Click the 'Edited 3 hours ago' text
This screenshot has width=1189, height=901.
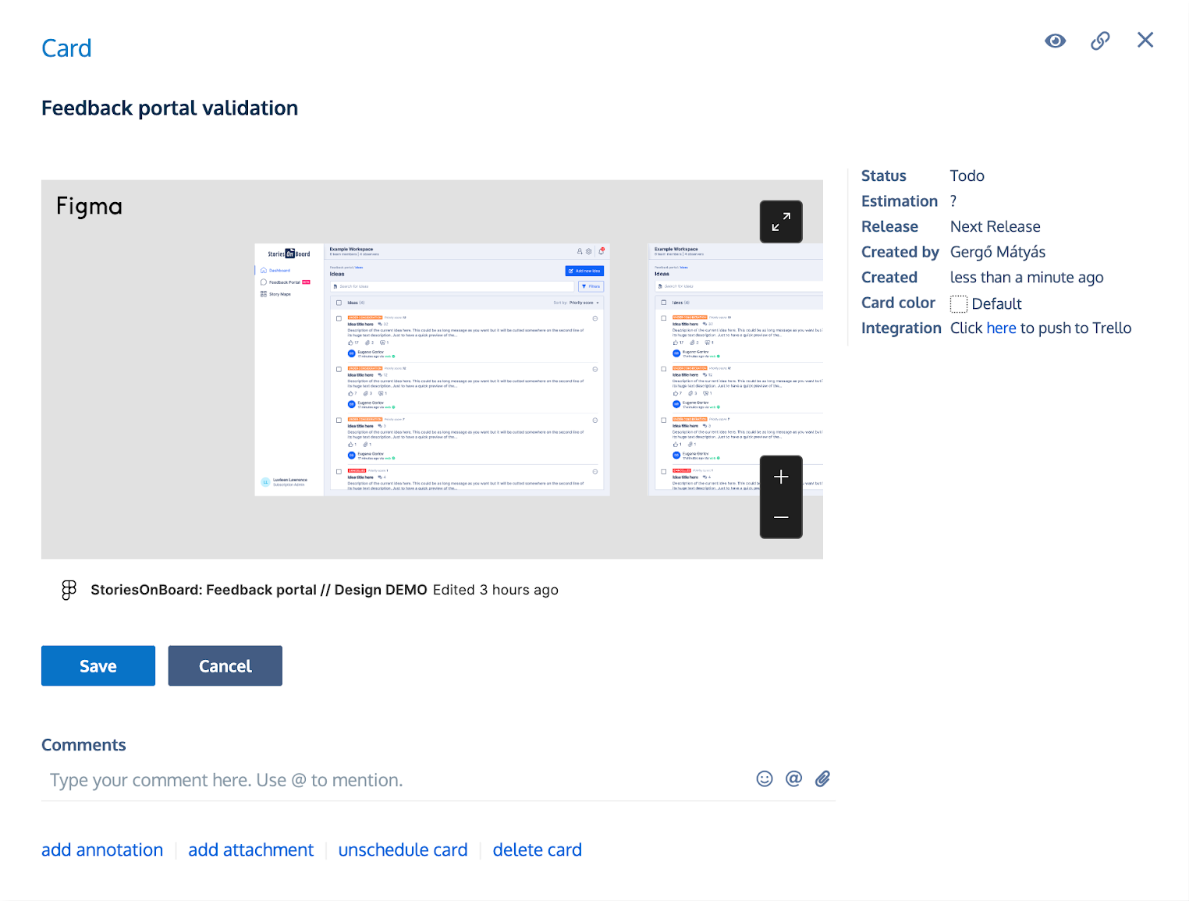click(x=495, y=590)
